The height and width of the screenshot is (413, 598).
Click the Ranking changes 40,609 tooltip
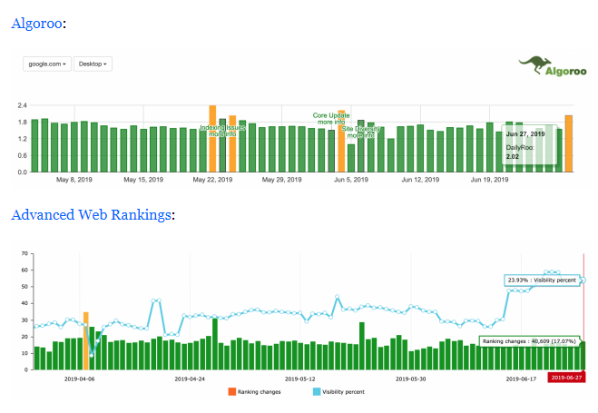pyautogui.click(x=529, y=341)
